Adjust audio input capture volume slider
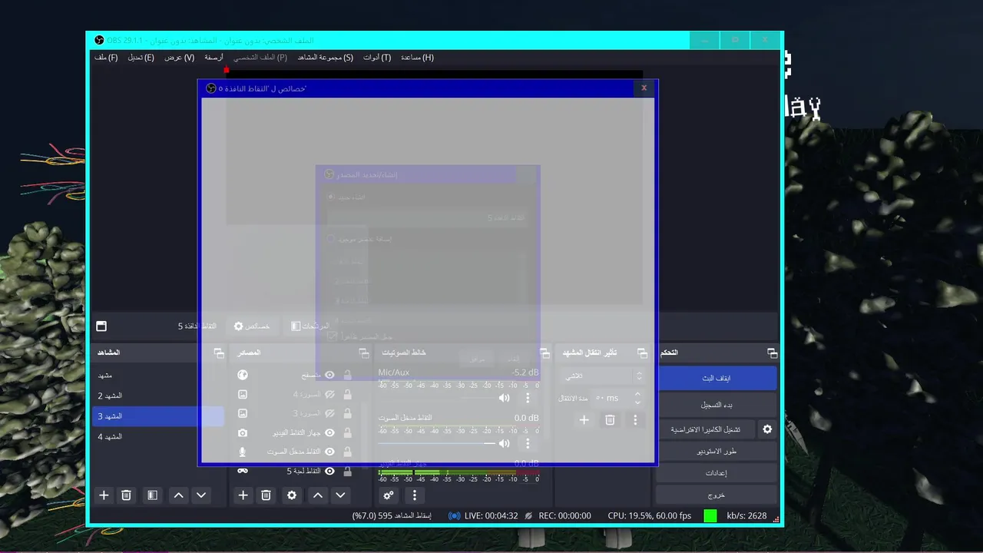 pyautogui.click(x=436, y=443)
